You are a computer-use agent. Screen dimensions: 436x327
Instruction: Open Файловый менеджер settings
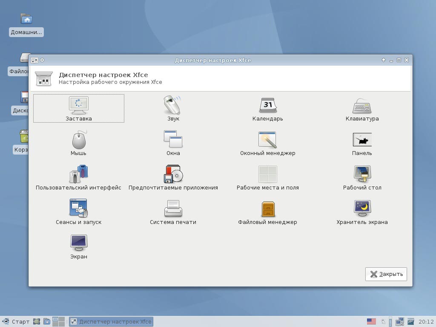[x=267, y=209]
